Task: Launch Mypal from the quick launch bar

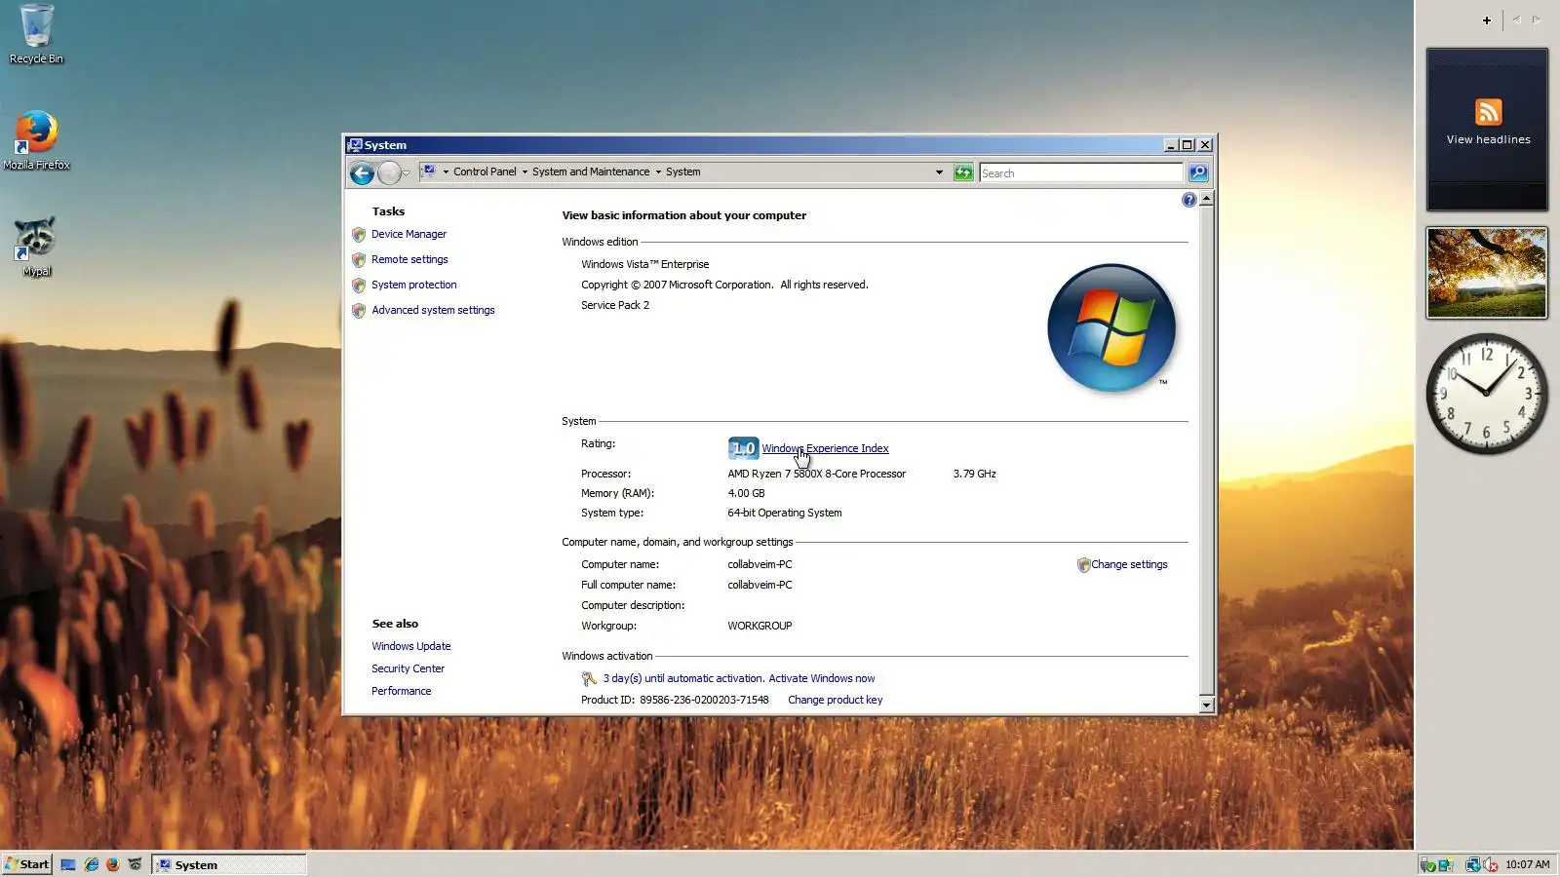Action: point(135,864)
